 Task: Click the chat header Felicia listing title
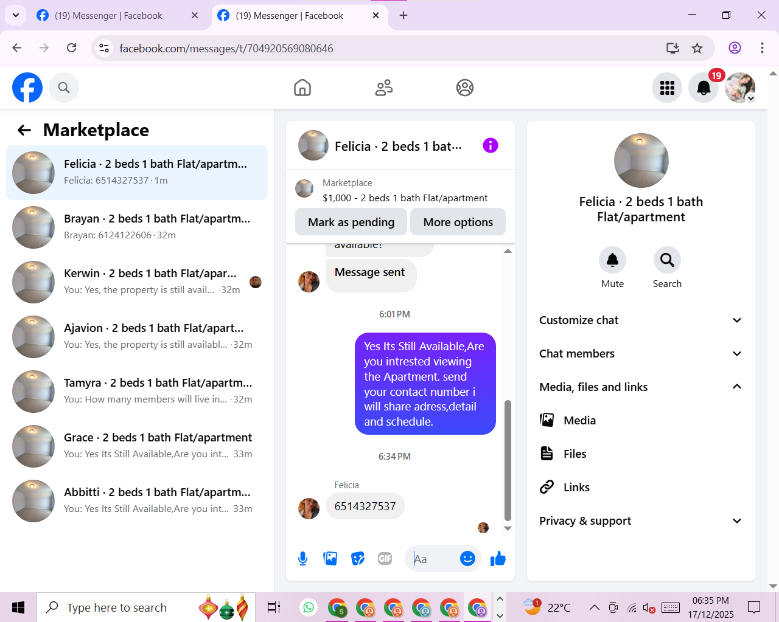click(x=398, y=146)
